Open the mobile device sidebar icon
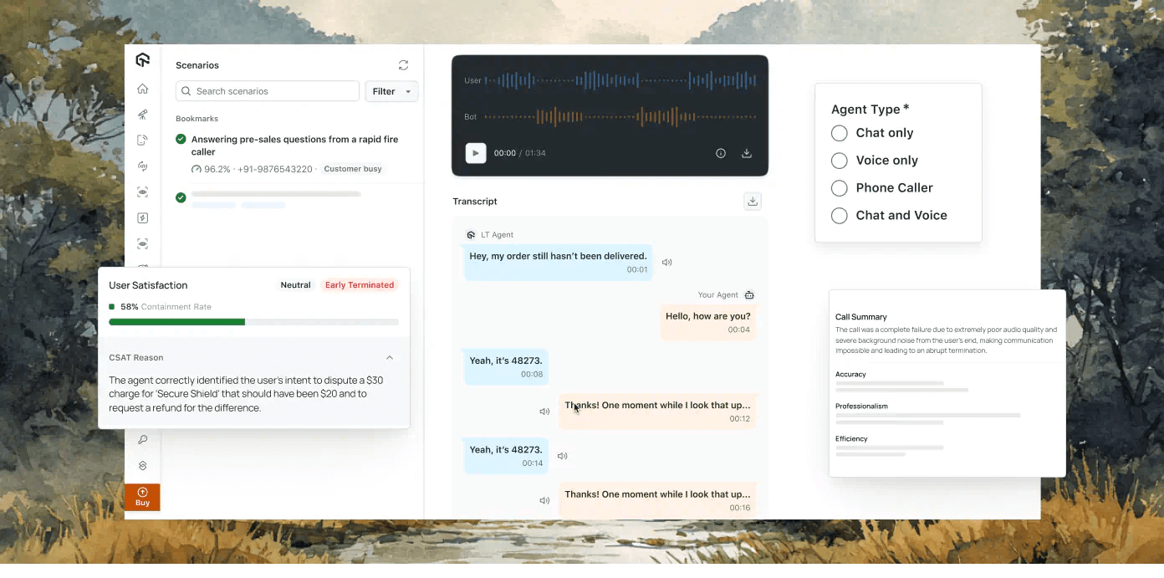 [142, 141]
